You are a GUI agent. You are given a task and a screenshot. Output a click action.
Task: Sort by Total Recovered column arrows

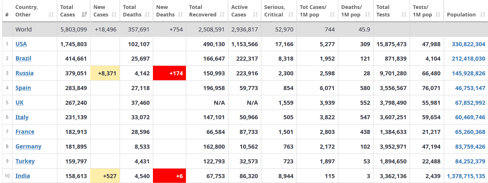click(x=222, y=14)
